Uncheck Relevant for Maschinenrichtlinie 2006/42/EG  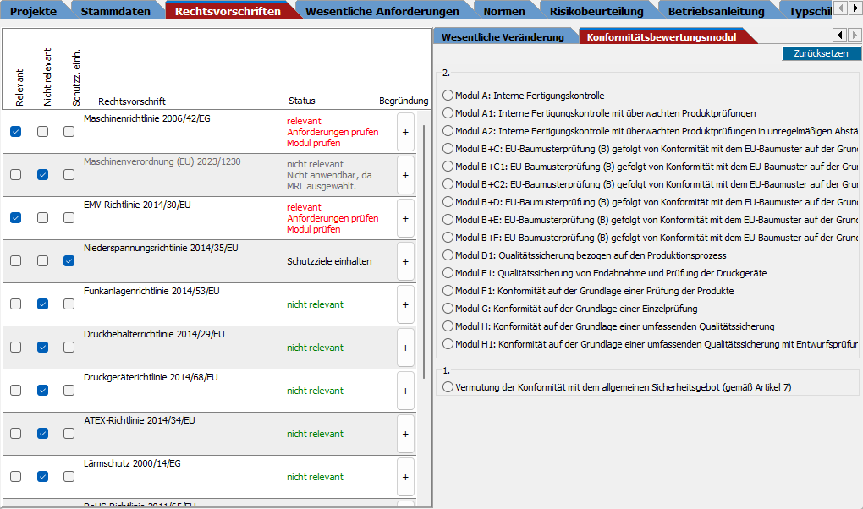(16, 132)
